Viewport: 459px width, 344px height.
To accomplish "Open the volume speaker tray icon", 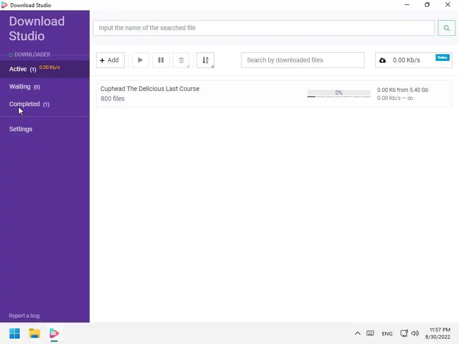I will 415,333.
